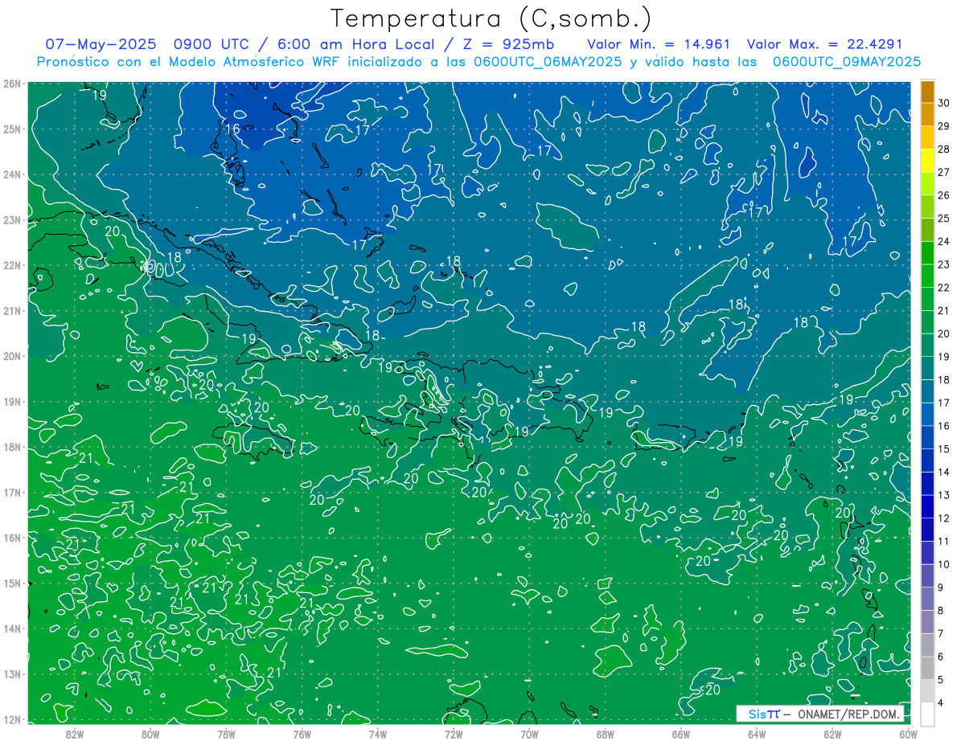This screenshot has height=745, width=965.
Task: Select the "0600UTC_06MAY2025" initialization time text
Action: [x=548, y=61]
